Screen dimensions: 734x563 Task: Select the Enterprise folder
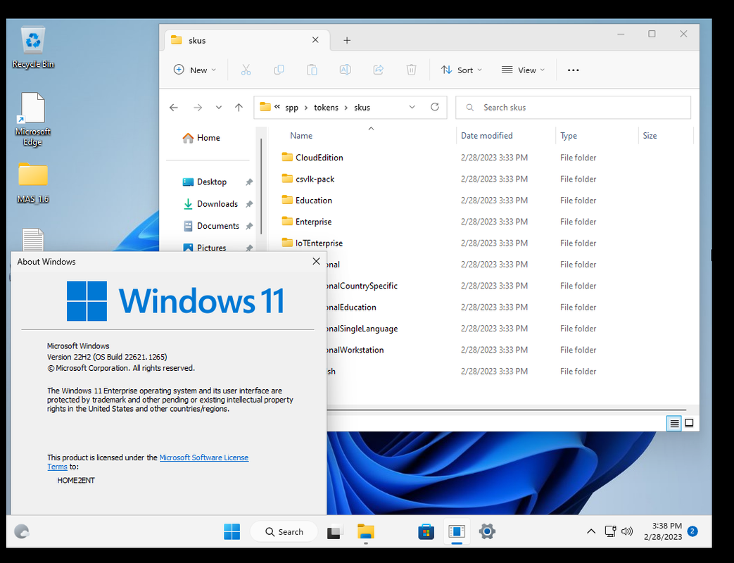[x=307, y=222]
